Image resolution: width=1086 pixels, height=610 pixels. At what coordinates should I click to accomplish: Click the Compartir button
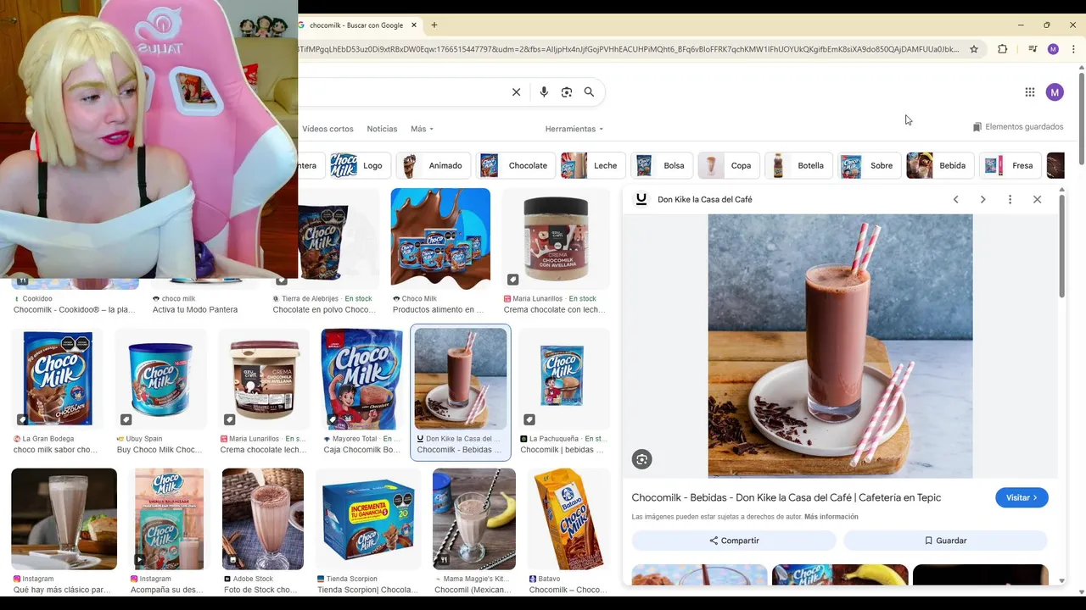tap(734, 541)
